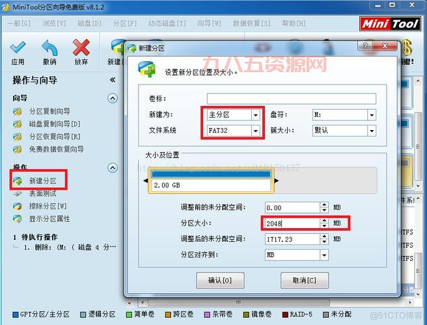Click the 免费数据恢复向导 wizard icon

(17, 149)
